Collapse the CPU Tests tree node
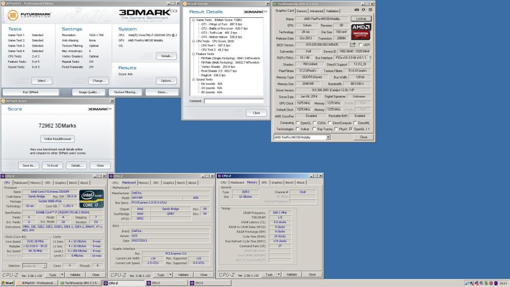Image resolution: width=510 pixels, height=287 pixels. click(x=193, y=41)
